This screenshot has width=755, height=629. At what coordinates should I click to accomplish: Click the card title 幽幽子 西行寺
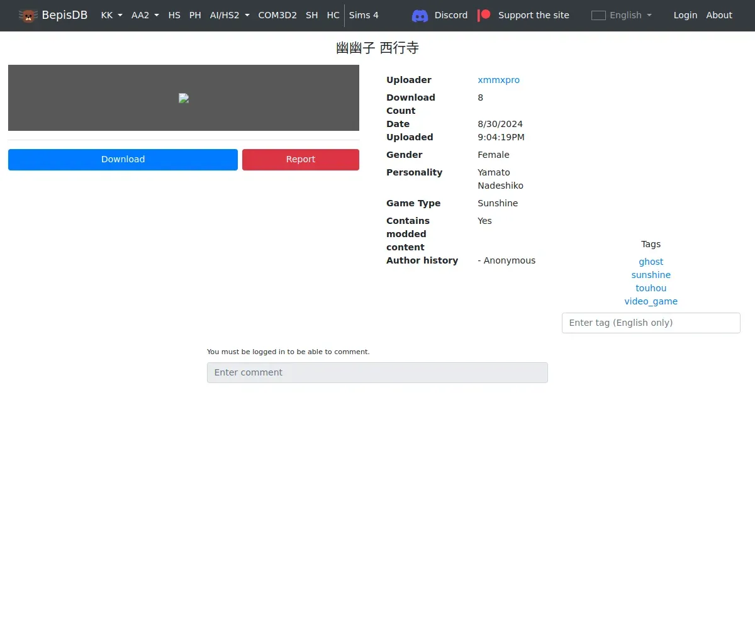[x=377, y=48]
